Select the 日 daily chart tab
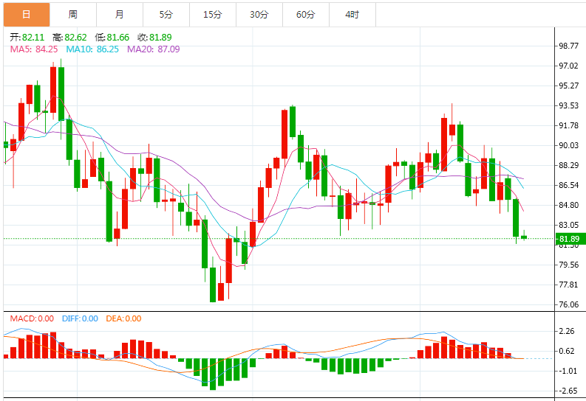This screenshot has width=586, height=401. coord(27,15)
